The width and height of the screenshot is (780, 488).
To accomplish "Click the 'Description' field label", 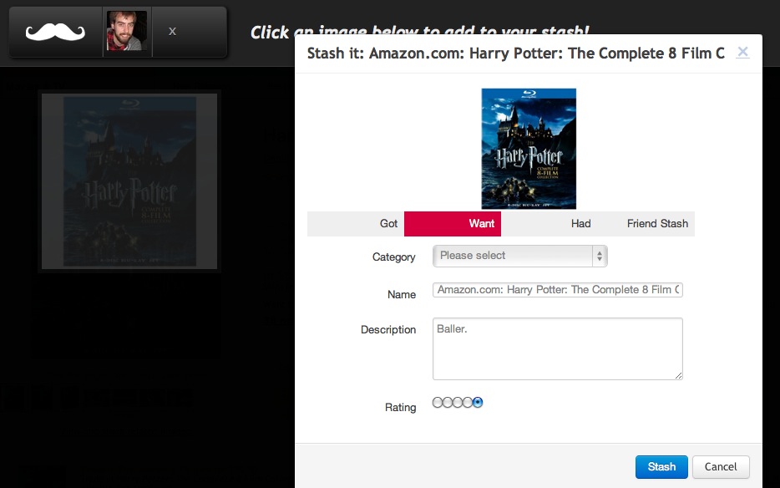I will click(x=388, y=329).
